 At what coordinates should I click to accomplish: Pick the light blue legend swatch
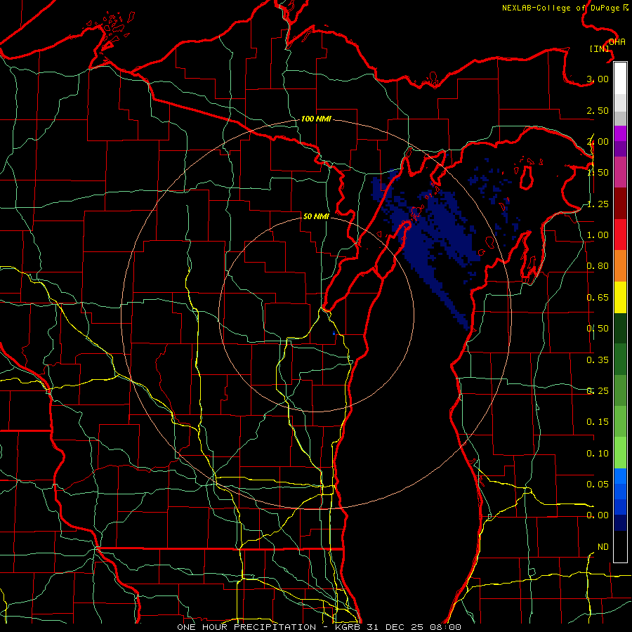click(620, 476)
